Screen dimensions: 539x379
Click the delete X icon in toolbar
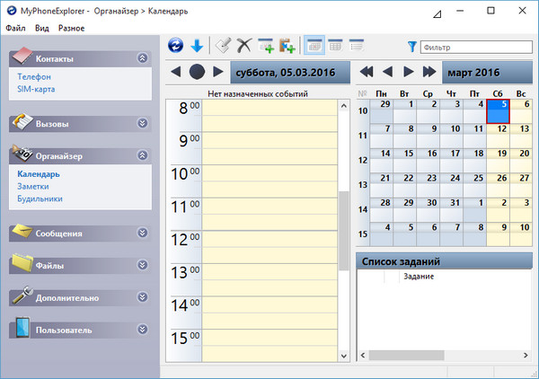243,45
